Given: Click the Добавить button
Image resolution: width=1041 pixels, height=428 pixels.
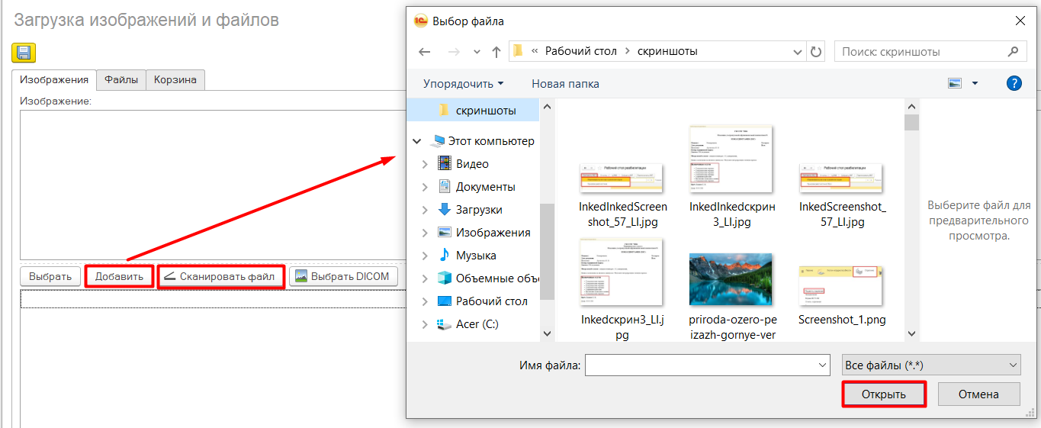Looking at the screenshot, I should pyautogui.click(x=119, y=276).
